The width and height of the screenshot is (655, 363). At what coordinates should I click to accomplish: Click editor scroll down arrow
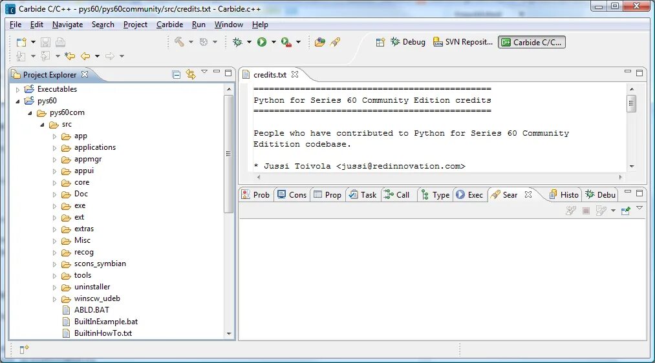point(632,166)
